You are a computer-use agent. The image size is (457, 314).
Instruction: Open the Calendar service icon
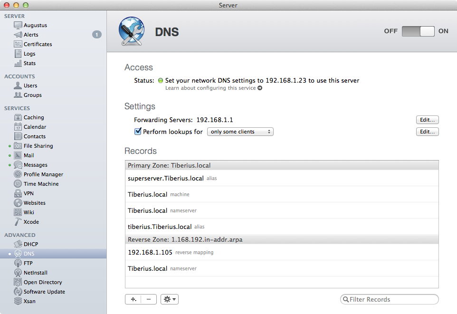click(18, 127)
